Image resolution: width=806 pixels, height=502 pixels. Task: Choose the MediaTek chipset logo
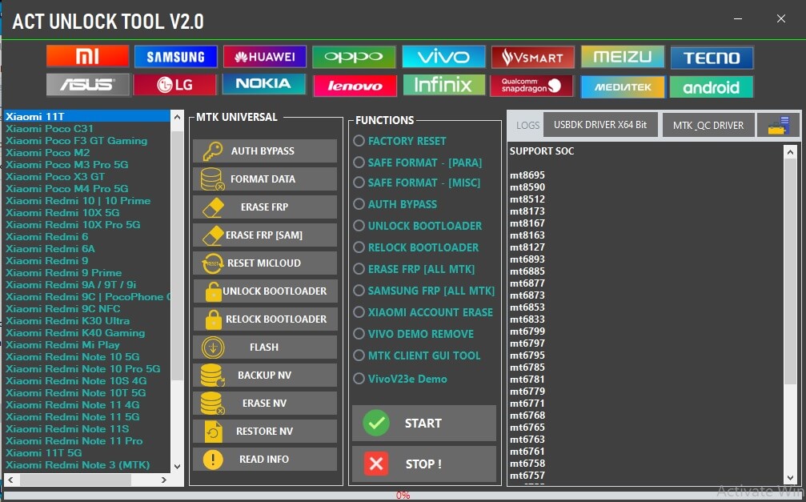click(x=621, y=86)
